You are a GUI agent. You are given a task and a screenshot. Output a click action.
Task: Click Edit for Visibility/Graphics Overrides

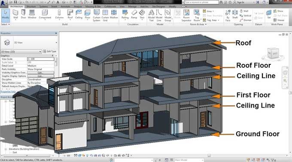click(41, 72)
